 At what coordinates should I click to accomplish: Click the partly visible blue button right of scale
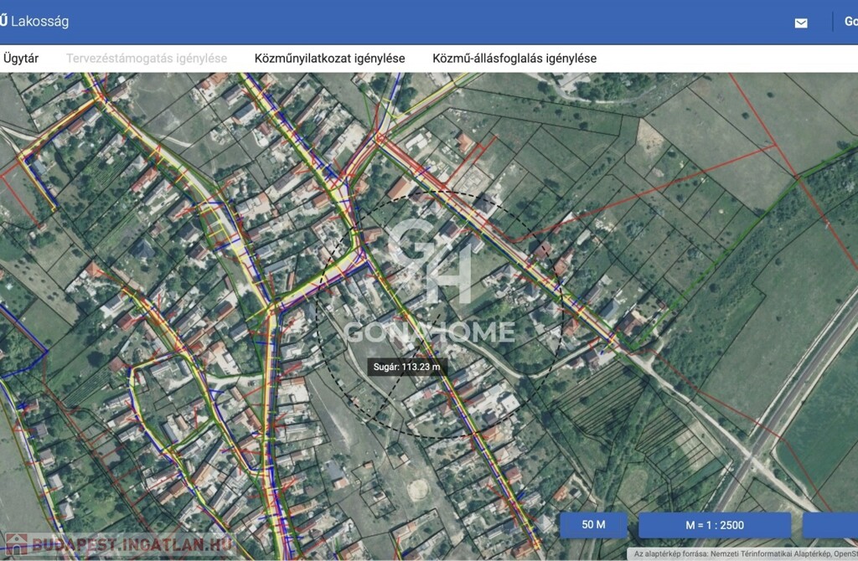pos(830,525)
